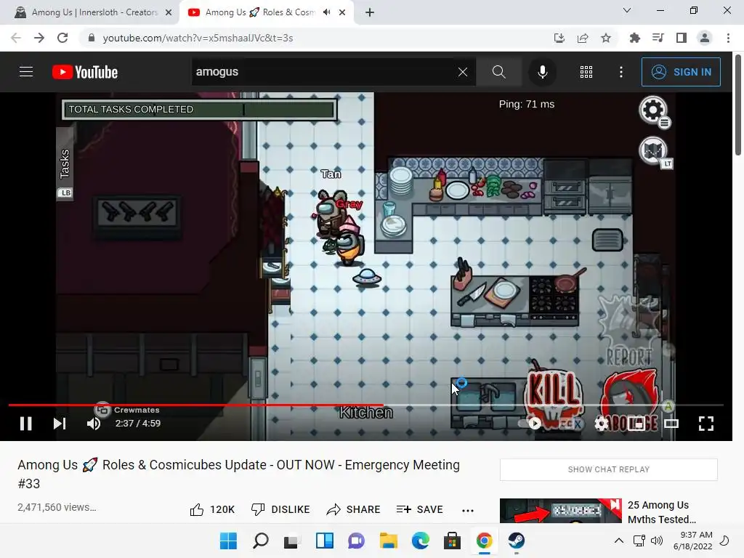
Task: Click SHOW CHAT REPLAY
Action: [608, 469]
